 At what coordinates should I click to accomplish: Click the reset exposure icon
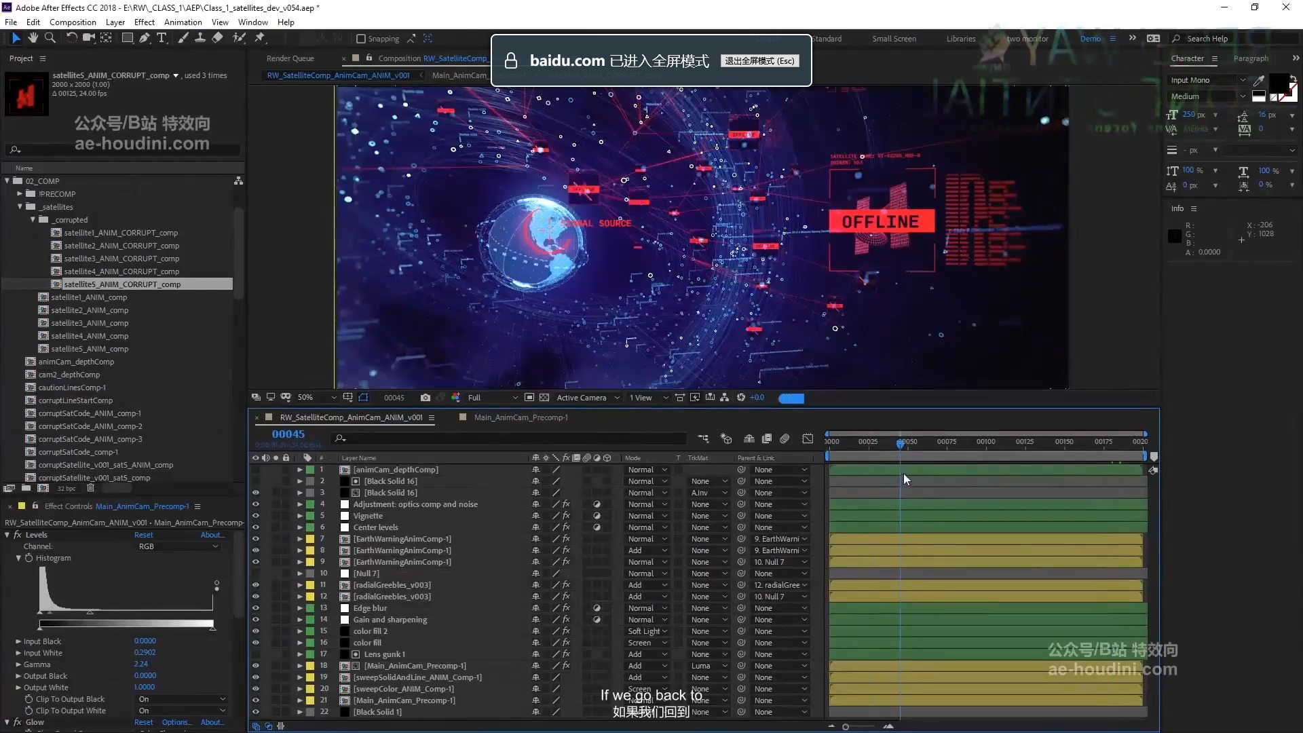[x=740, y=398]
